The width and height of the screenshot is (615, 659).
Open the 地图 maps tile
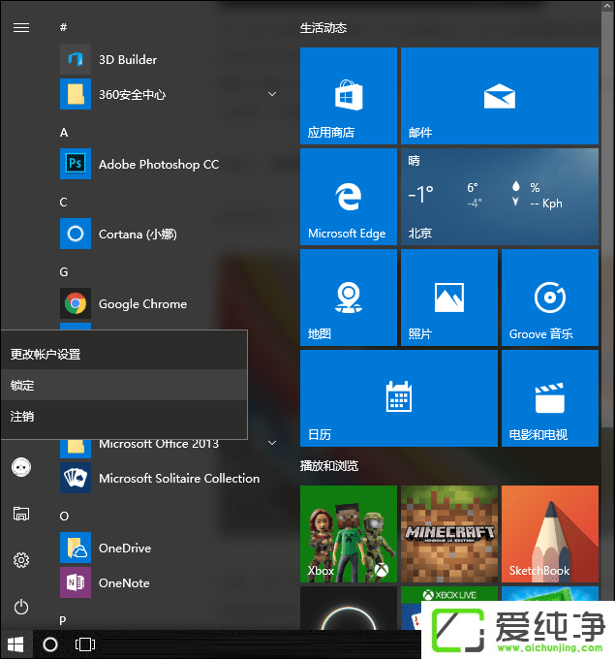pyautogui.click(x=349, y=298)
